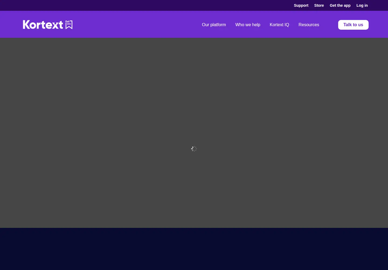This screenshot has width=388, height=270.
Task: Open the Resources menu
Action: coord(309,25)
